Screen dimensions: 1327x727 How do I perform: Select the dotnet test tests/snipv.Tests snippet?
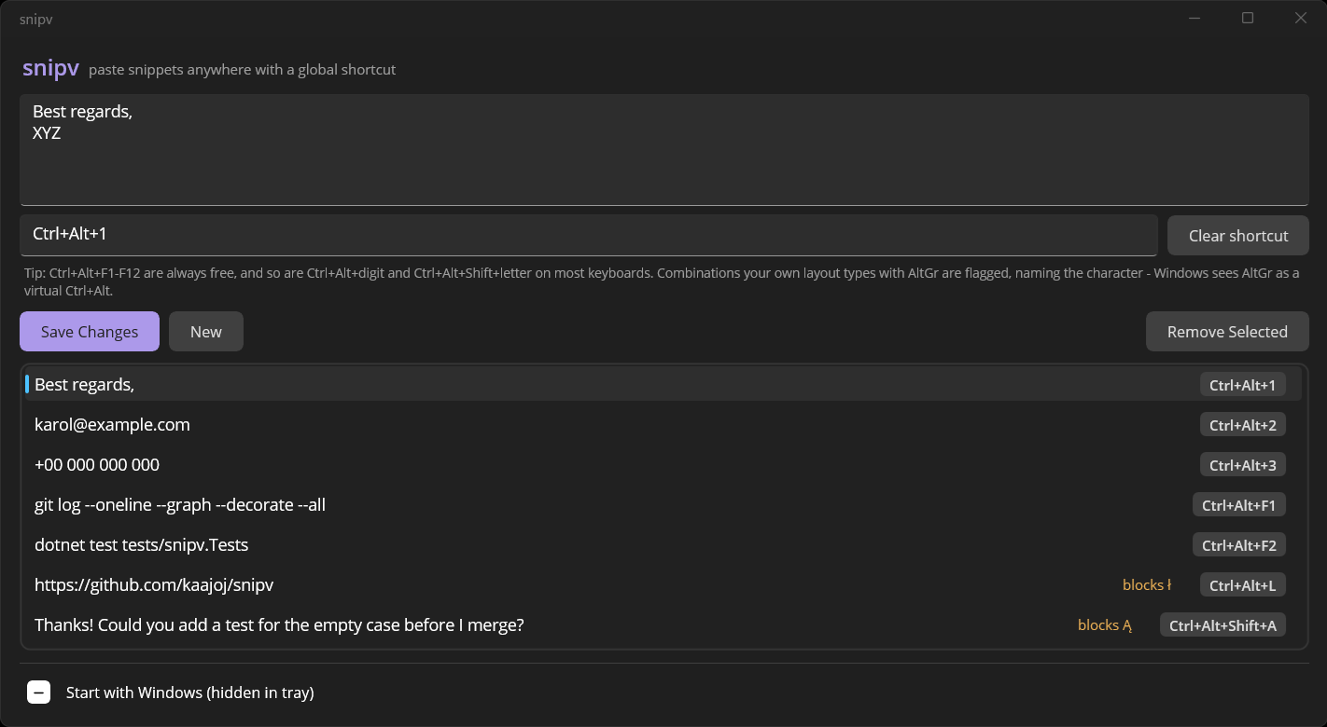click(x=663, y=544)
